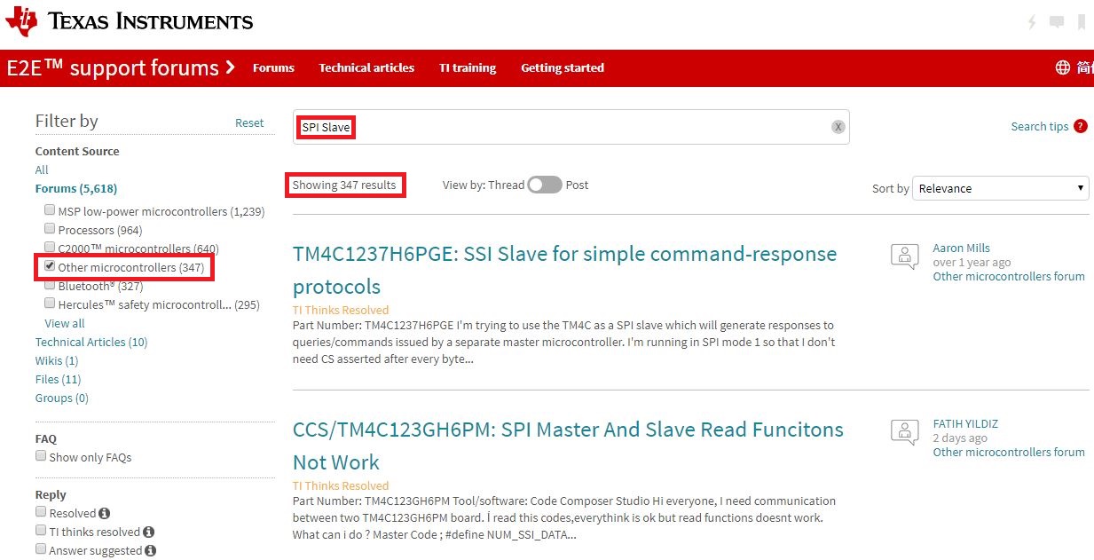The image size is (1094, 560).
Task: Select All content source
Action: 42,170
